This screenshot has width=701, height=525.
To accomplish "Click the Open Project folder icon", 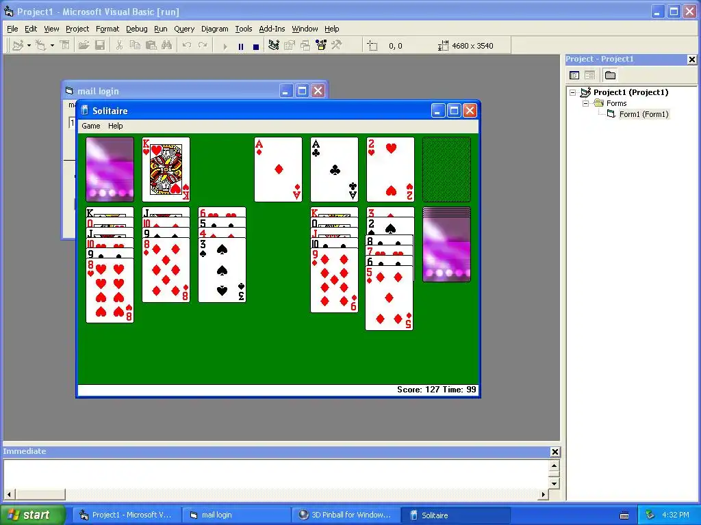I will click(84, 46).
